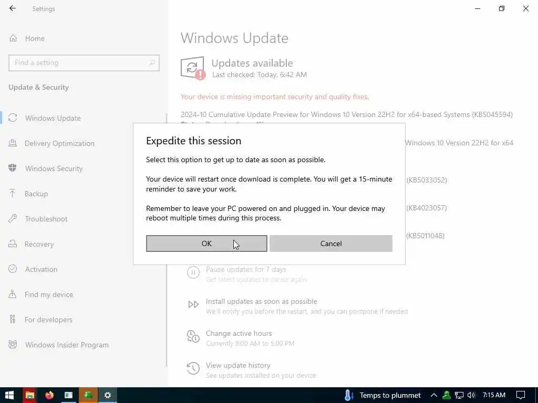Click Pause updates for 7 days
Image resolution: width=538 pixels, height=403 pixels.
[246, 269]
